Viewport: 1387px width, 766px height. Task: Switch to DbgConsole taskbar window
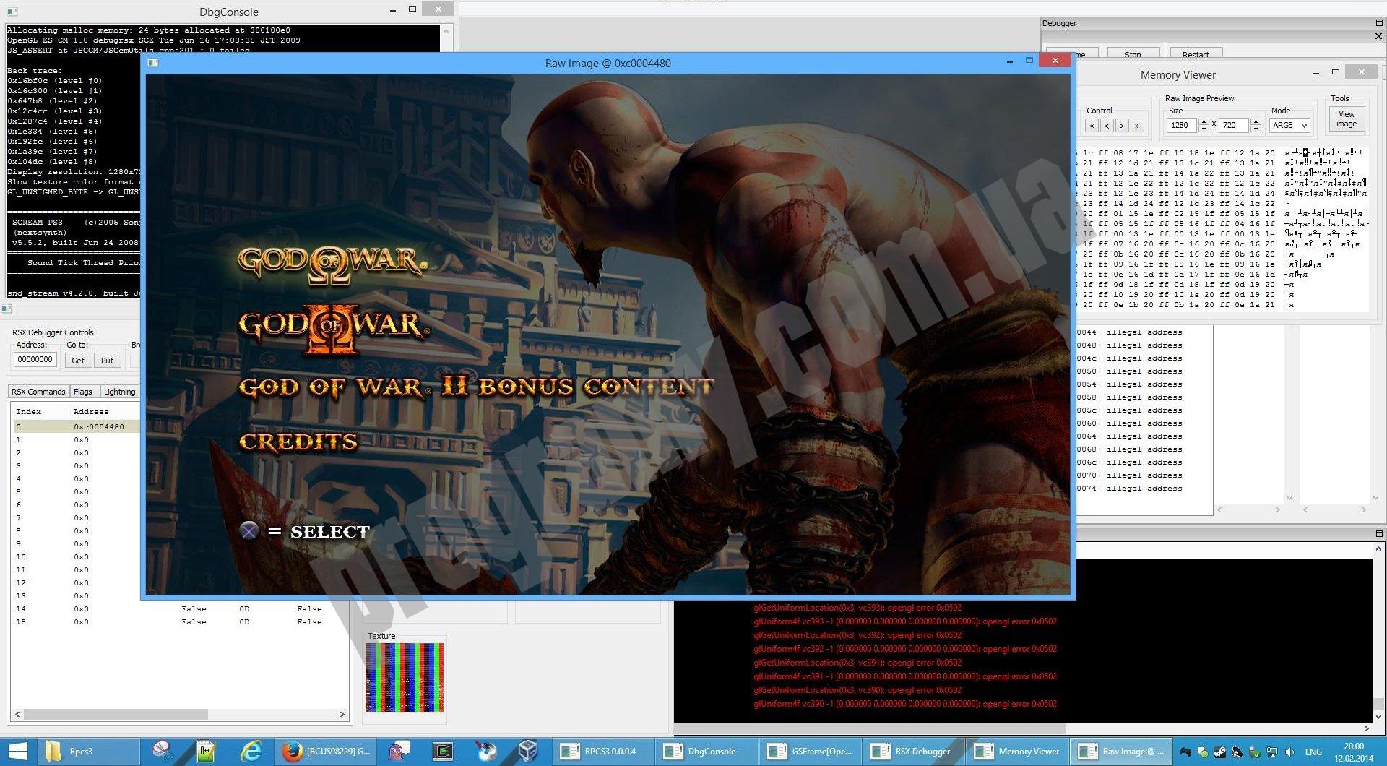[x=707, y=752]
